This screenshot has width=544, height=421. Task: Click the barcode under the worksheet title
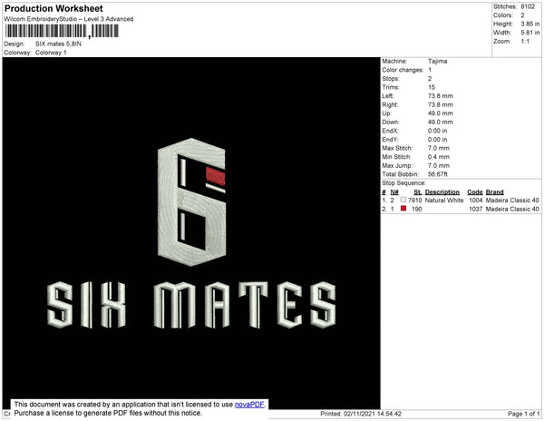click(x=62, y=31)
